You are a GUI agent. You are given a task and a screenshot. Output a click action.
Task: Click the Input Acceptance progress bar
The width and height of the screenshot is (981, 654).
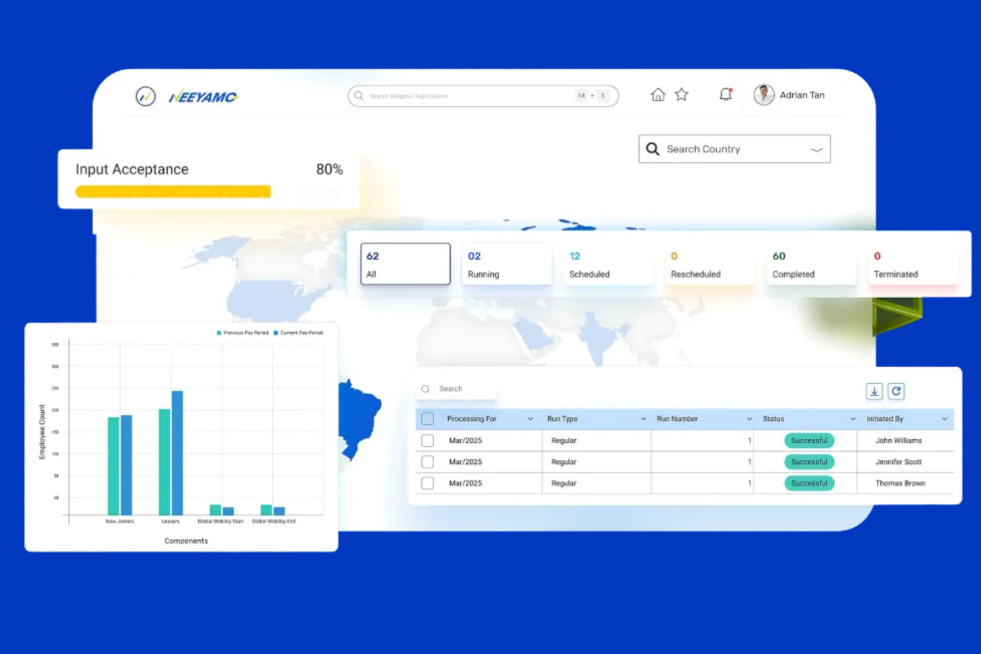click(207, 191)
